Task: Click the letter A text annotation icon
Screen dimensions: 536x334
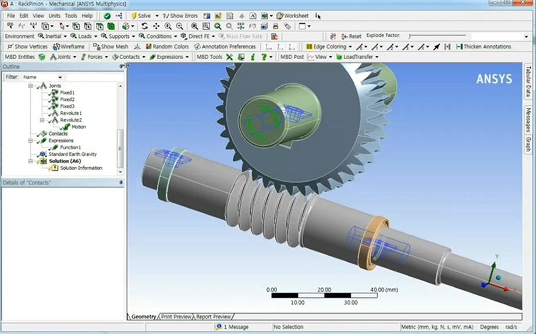Action: 253,16
